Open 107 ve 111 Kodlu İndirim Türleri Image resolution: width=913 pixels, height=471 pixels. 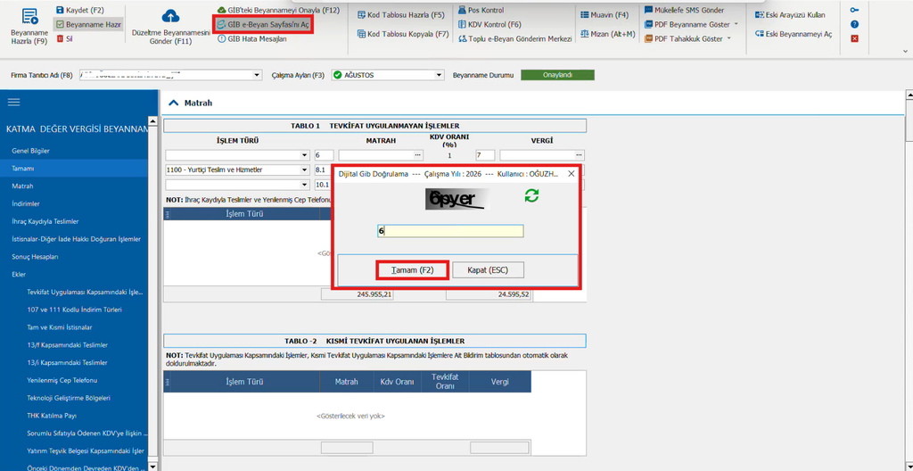click(74, 310)
